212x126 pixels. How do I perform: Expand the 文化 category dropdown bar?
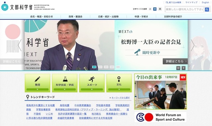(119, 89)
